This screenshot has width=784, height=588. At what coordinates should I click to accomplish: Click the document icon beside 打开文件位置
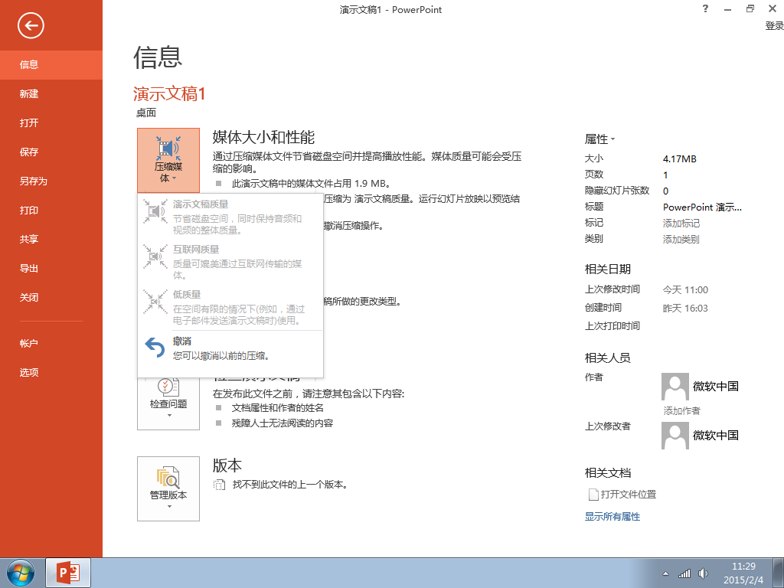point(593,495)
